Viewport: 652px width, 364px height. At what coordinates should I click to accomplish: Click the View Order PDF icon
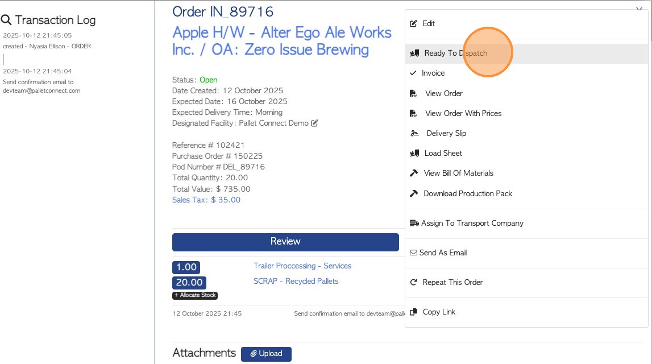(414, 94)
